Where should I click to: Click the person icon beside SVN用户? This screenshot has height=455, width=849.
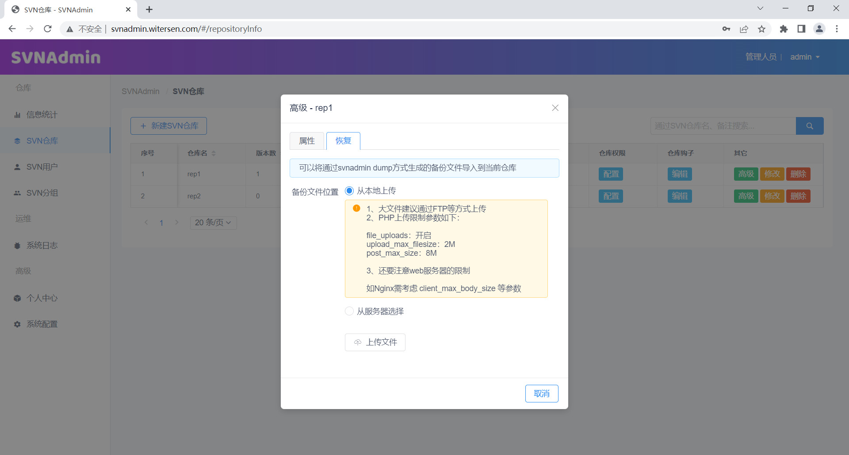coord(17,167)
